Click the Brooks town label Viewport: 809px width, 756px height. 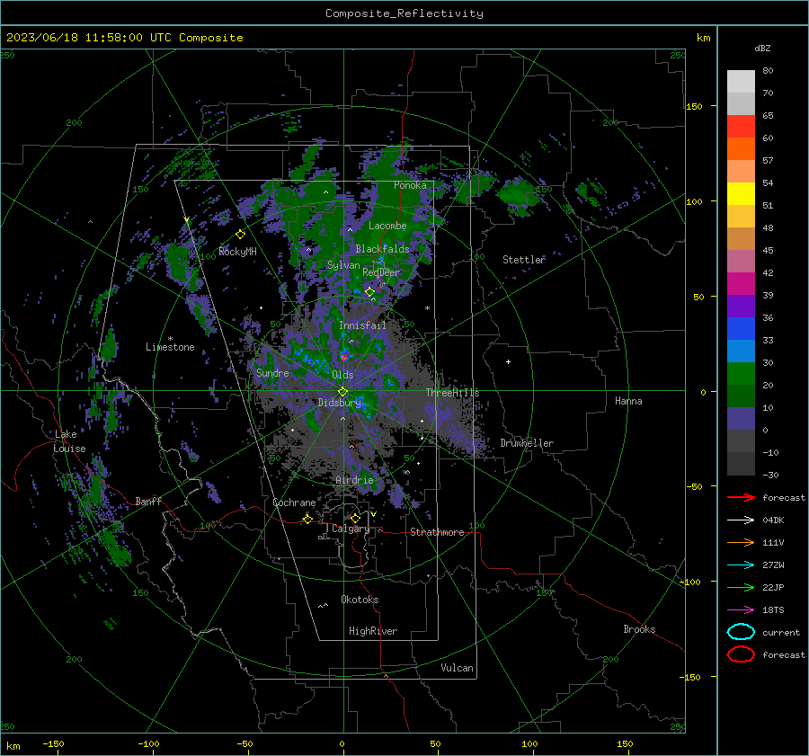639,629
